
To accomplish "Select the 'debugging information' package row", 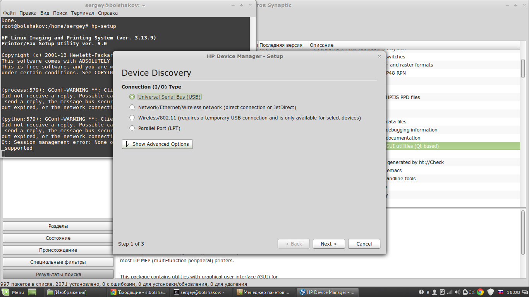I will [x=452, y=130].
